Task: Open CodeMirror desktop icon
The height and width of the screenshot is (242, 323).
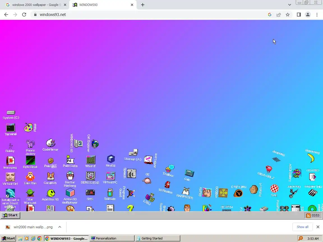Action: pos(50,143)
